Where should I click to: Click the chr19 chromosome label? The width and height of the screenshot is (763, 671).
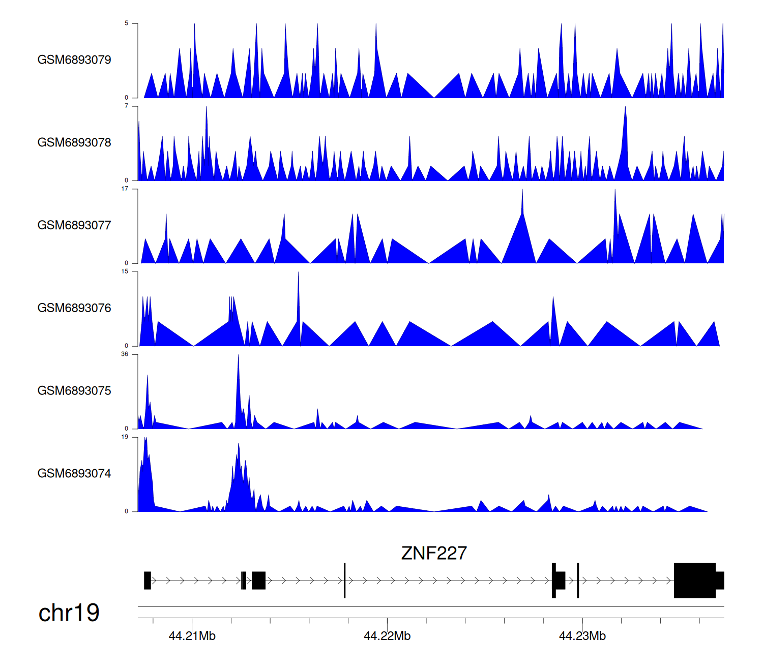point(69,613)
